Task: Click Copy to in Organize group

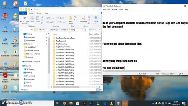Action: (x=50, y=22)
